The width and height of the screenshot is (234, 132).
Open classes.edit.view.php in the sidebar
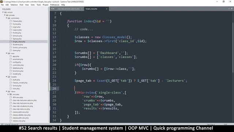(x=20, y=118)
